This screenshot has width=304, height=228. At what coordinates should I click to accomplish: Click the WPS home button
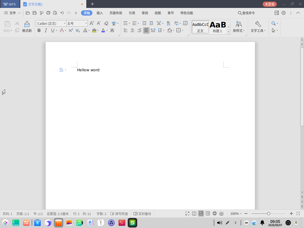[x=10, y=4]
